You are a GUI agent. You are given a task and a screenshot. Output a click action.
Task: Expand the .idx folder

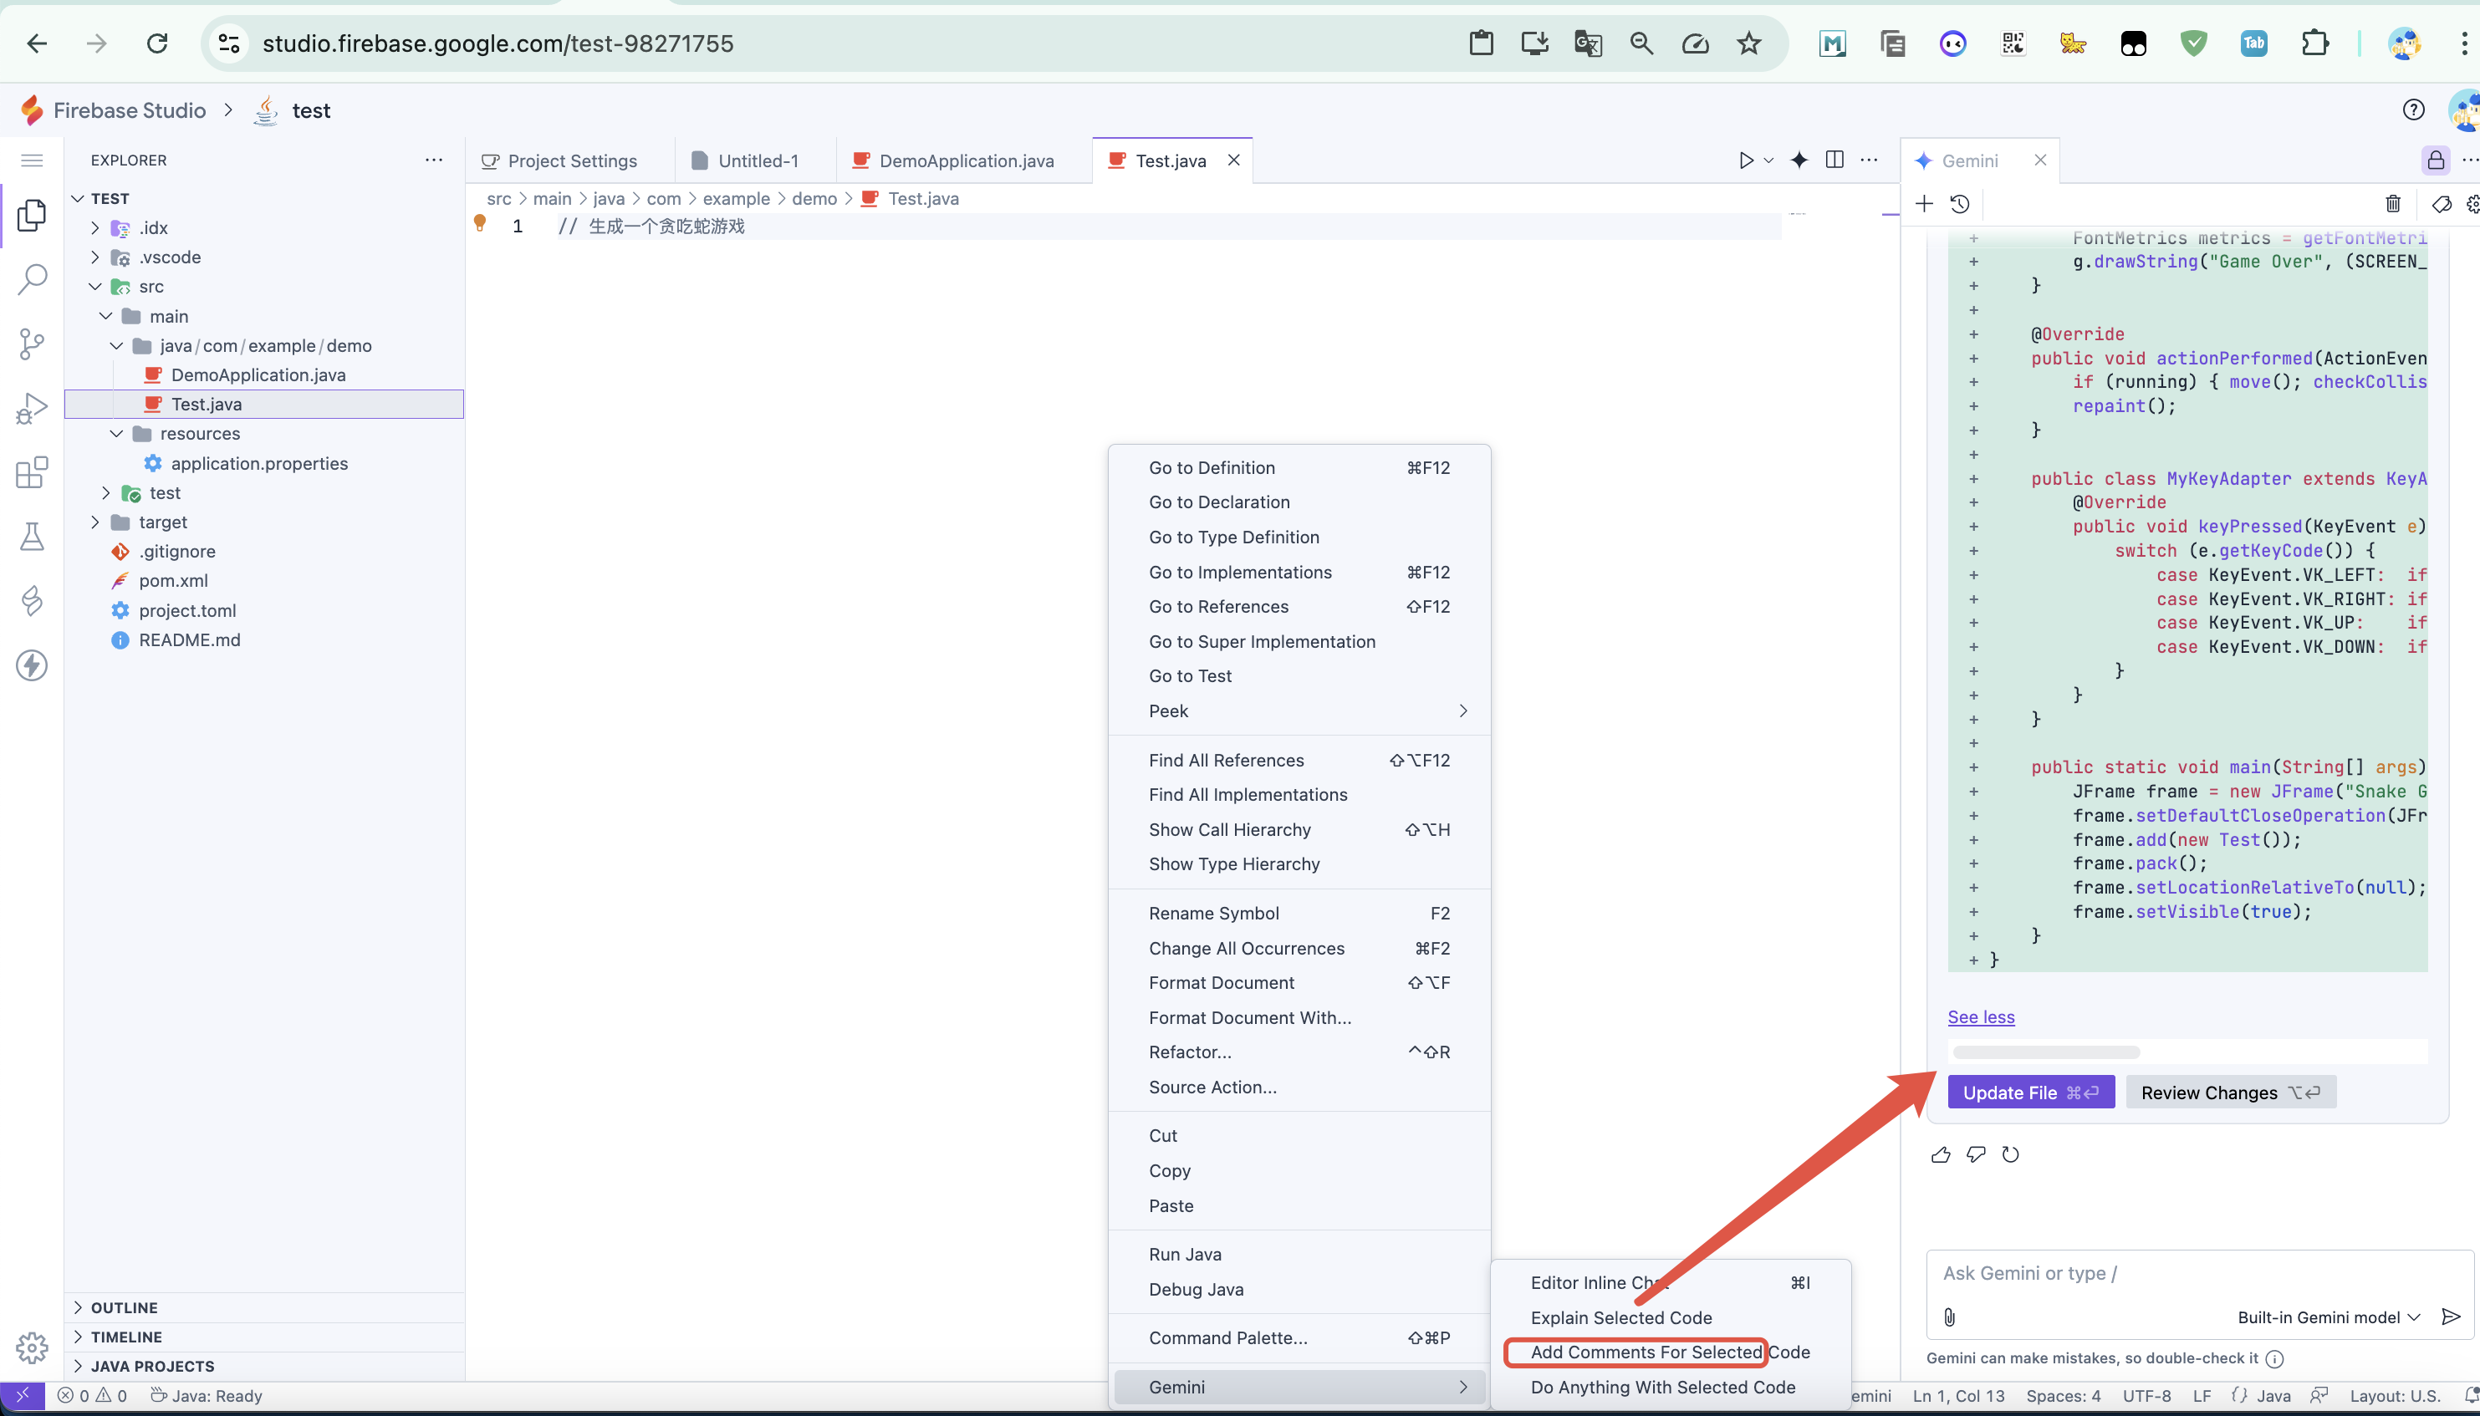pos(94,227)
